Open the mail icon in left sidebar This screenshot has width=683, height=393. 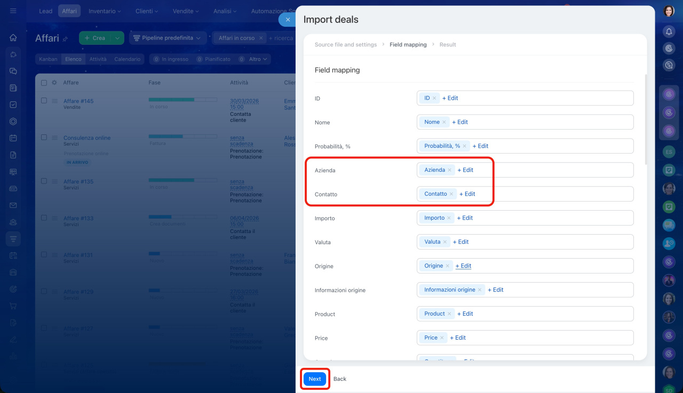pyautogui.click(x=13, y=205)
